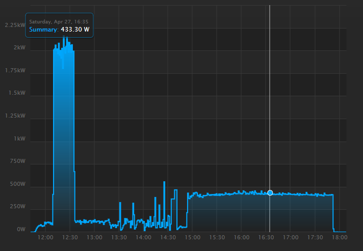Screen dimensions: 363x251
Task: Click the 1kW y-axis label
Action: [20, 138]
